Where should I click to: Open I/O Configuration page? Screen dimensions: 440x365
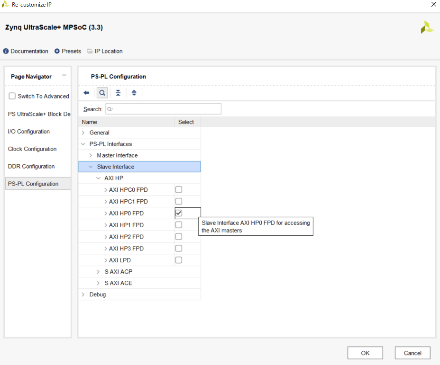click(x=28, y=132)
